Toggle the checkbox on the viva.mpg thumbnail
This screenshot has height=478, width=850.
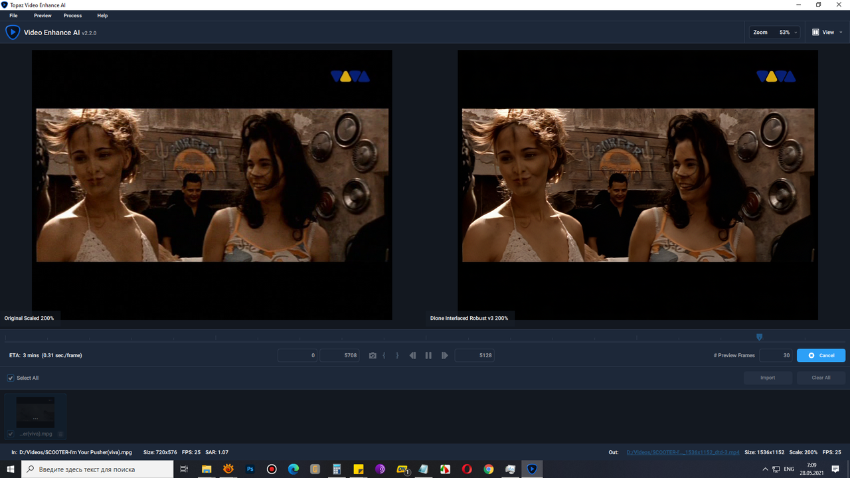click(10, 434)
